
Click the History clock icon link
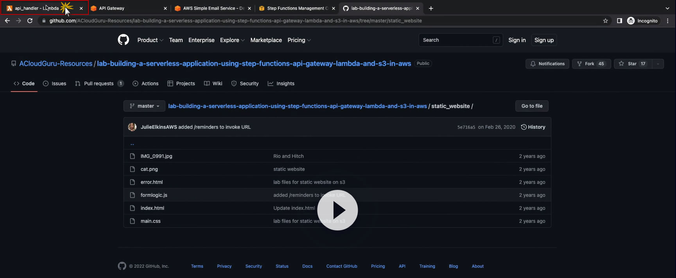point(533,127)
